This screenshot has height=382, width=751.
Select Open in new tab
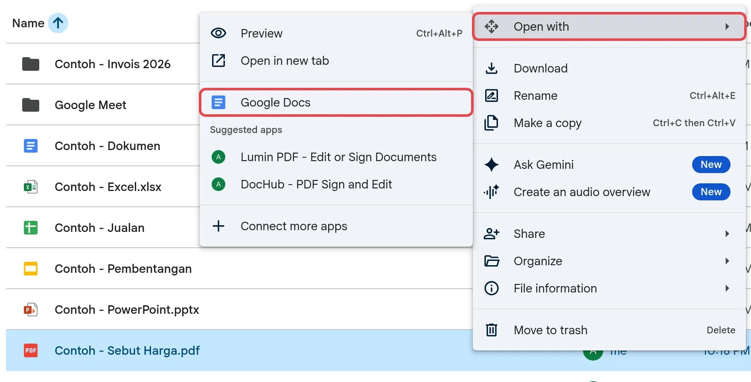click(336, 61)
